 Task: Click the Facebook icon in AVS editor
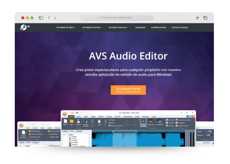(x=188, y=116)
